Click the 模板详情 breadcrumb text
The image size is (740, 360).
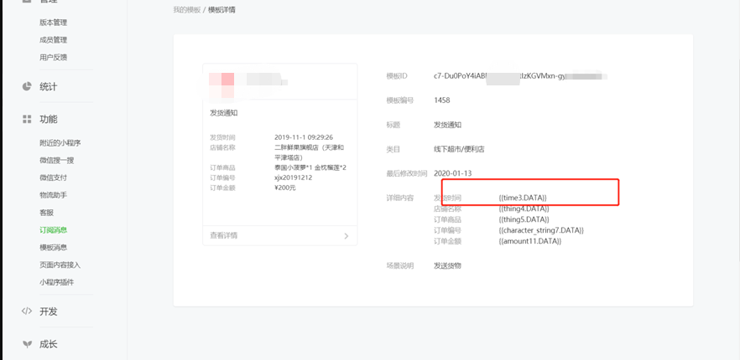(x=221, y=10)
